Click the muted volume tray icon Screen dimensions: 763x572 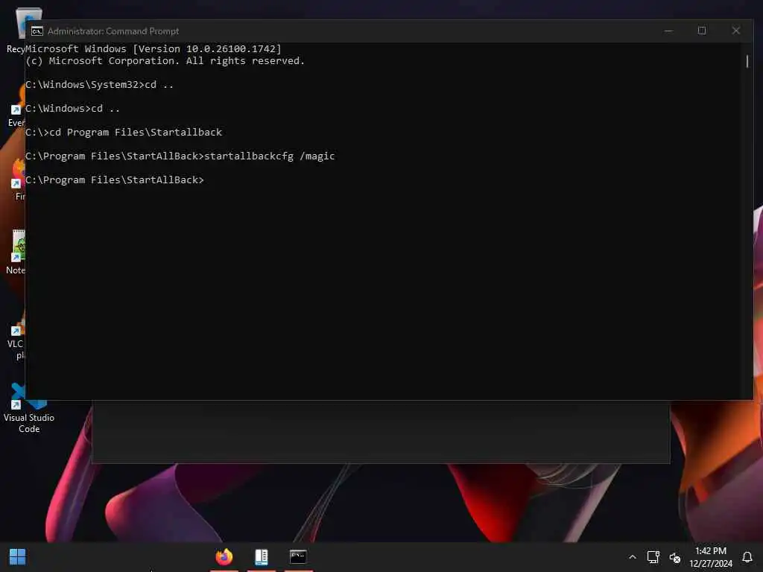pos(675,557)
